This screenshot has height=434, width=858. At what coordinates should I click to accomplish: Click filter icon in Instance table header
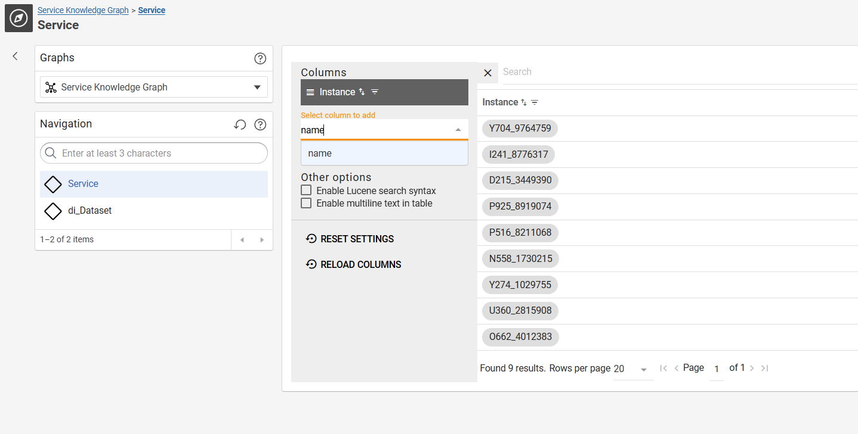[x=535, y=102]
